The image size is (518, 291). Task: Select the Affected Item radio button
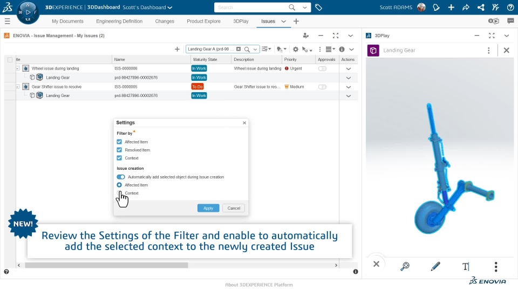[119, 185]
